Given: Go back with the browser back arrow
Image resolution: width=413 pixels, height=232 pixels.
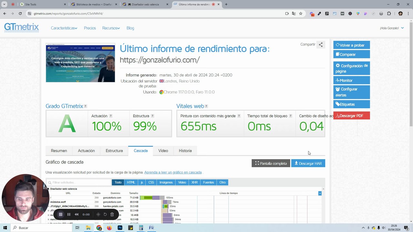Looking at the screenshot, I should (x=5, y=14).
